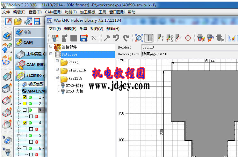Click the CAM panel button

pyautogui.click(x=30, y=42)
